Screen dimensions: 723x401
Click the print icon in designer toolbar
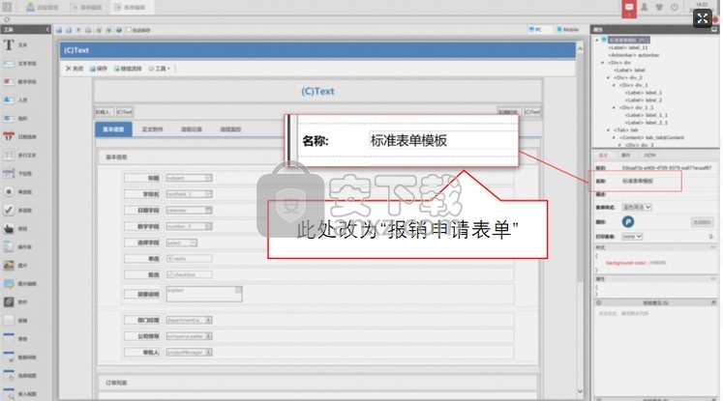point(88,30)
